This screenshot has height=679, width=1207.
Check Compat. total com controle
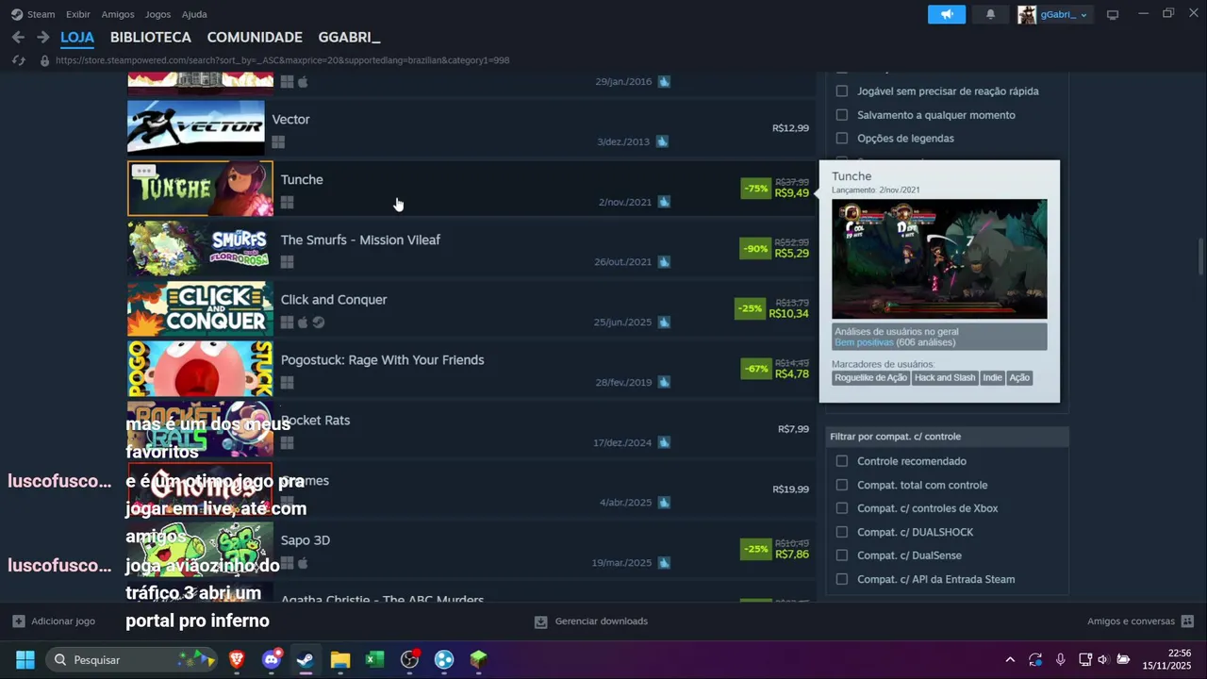point(842,485)
